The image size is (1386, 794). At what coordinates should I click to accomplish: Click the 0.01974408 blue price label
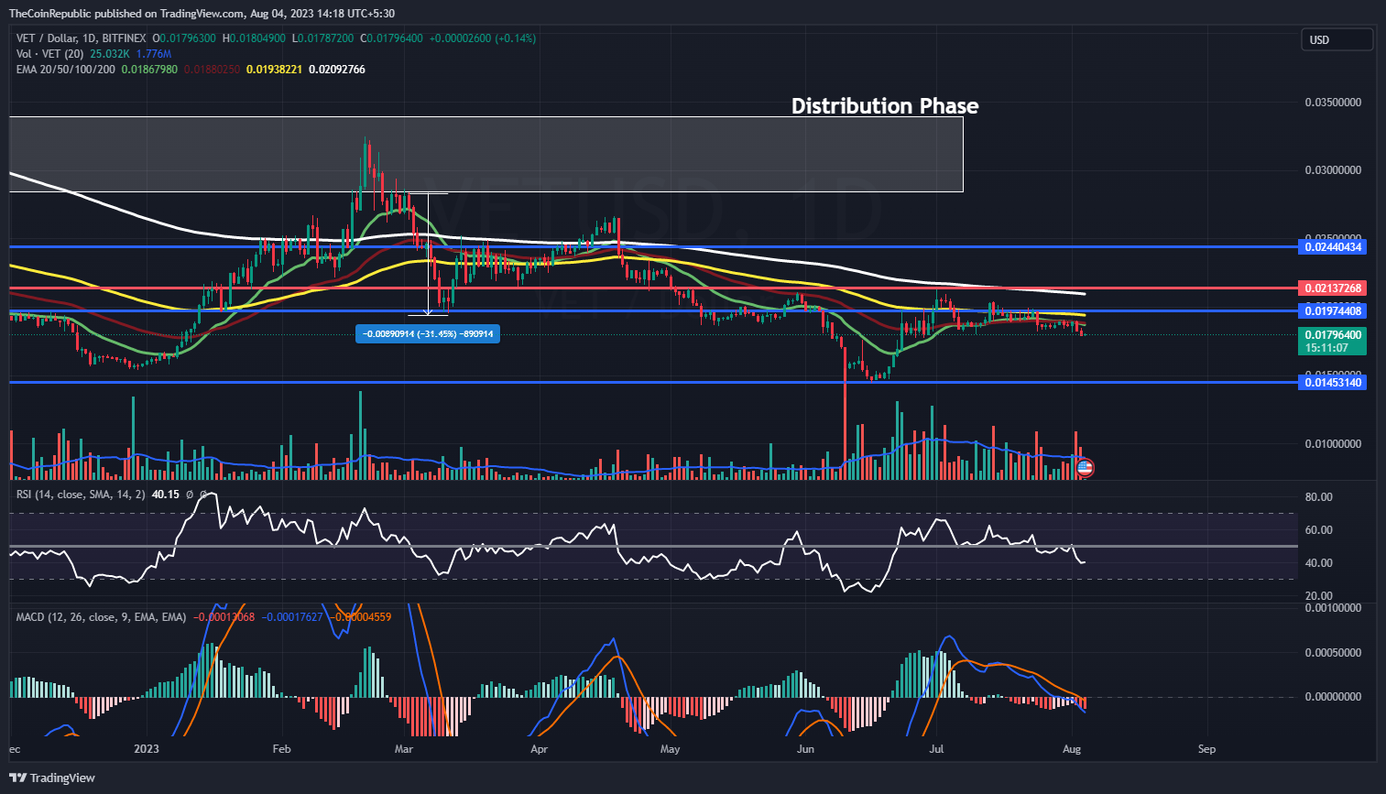(1333, 311)
